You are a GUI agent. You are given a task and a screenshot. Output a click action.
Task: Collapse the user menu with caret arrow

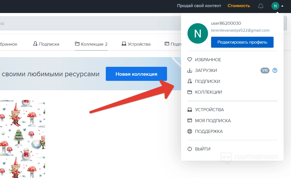[x=282, y=6]
